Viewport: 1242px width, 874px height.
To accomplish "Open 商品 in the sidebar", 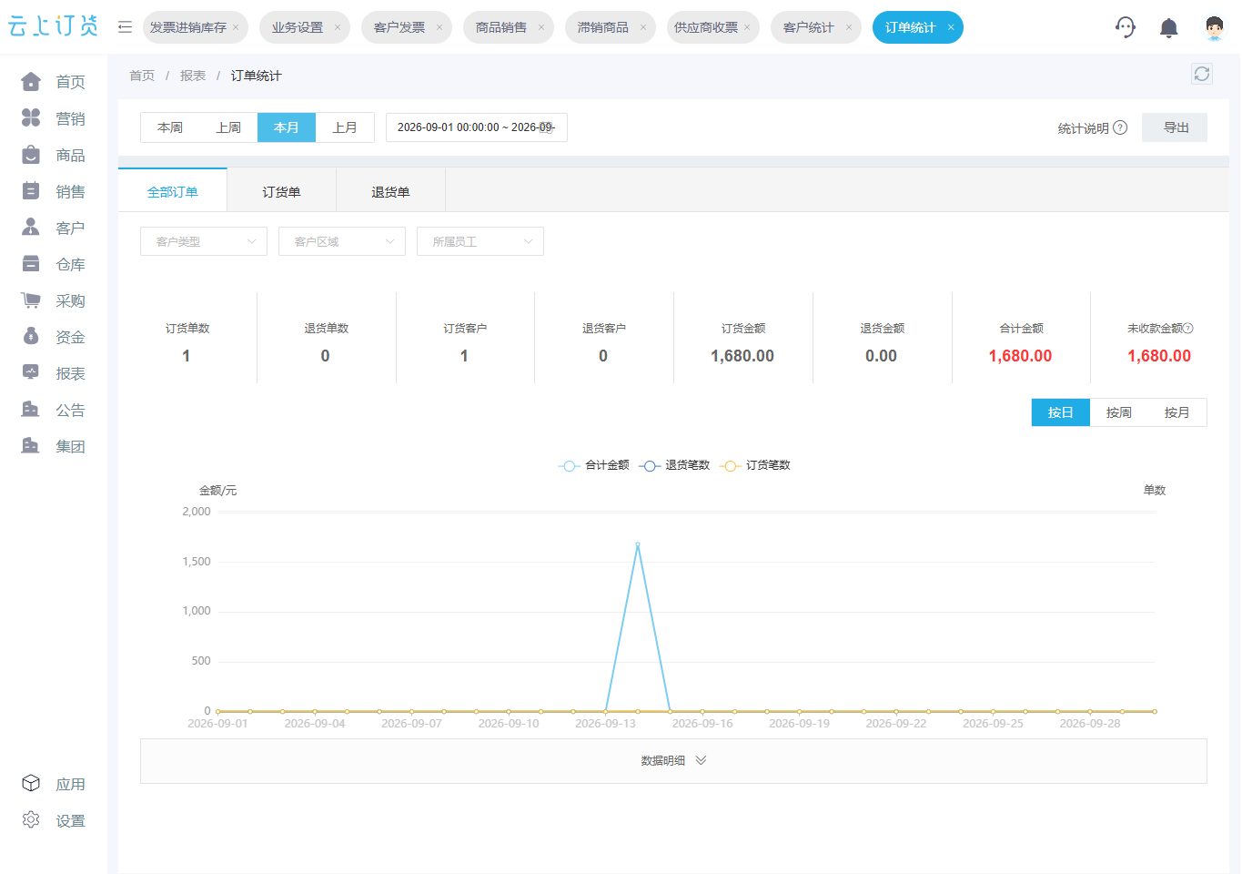I will tap(54, 155).
